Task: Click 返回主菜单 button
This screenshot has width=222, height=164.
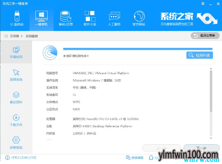Action: 205,35
